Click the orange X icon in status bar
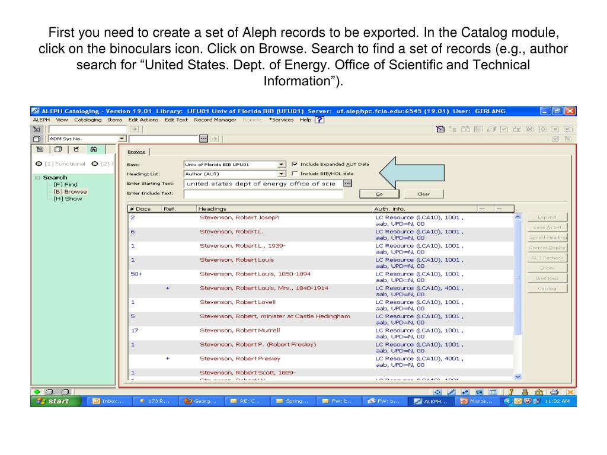Image resolution: width=607 pixels, height=455 pixels. pos(570,392)
